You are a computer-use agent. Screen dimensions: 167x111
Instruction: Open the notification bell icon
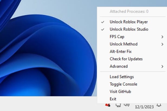pos(159,105)
